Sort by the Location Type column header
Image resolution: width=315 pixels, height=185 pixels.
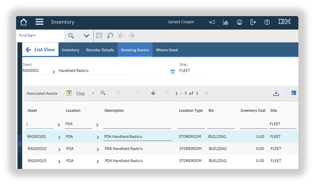click(x=191, y=111)
